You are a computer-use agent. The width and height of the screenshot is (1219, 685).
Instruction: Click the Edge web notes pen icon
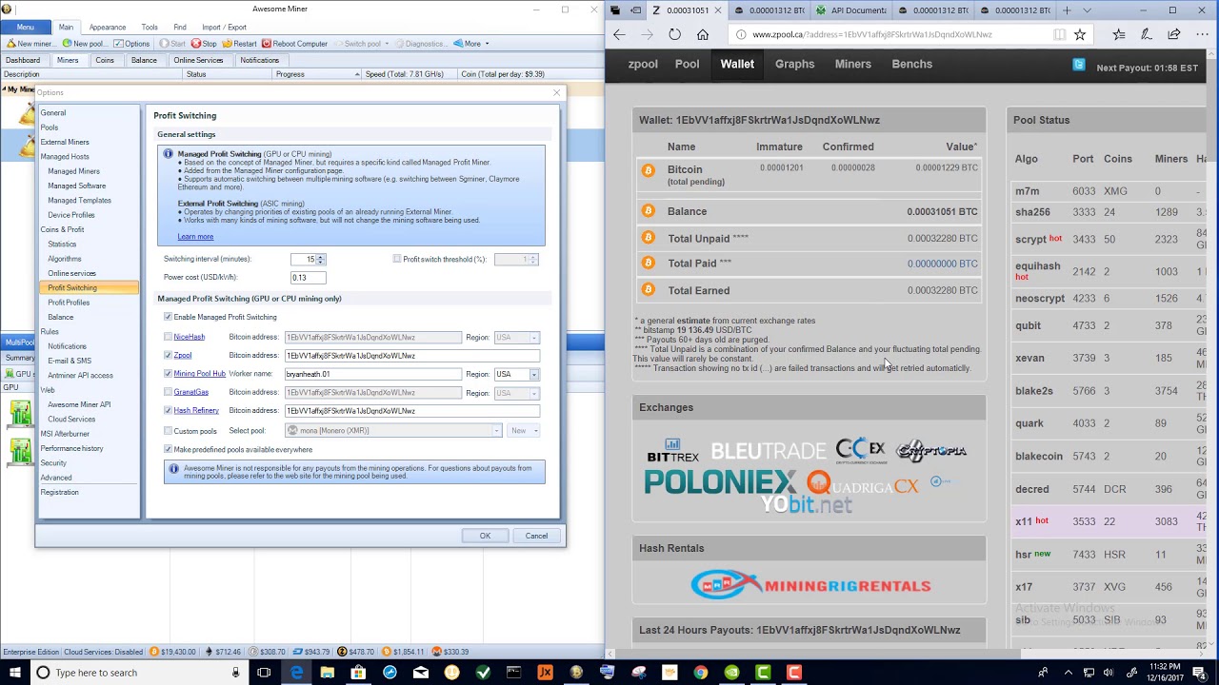pyautogui.click(x=1147, y=34)
